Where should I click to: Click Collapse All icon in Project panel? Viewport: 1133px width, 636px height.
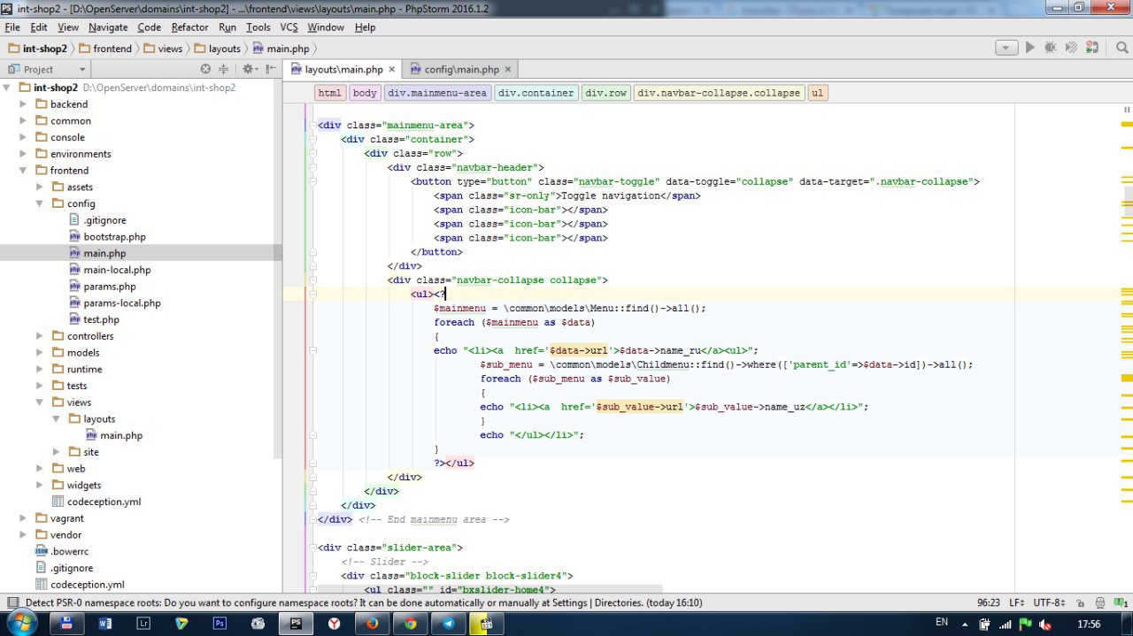(224, 69)
